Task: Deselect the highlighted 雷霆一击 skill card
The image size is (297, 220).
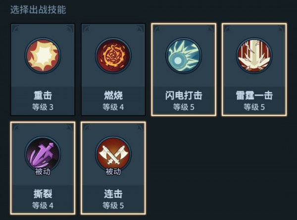Action: click(x=254, y=69)
